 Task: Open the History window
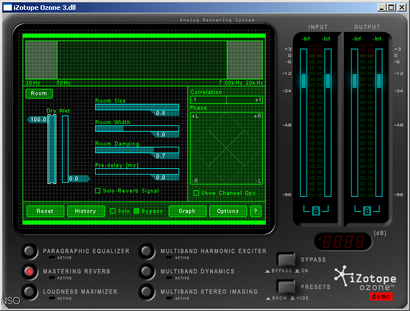pos(86,211)
